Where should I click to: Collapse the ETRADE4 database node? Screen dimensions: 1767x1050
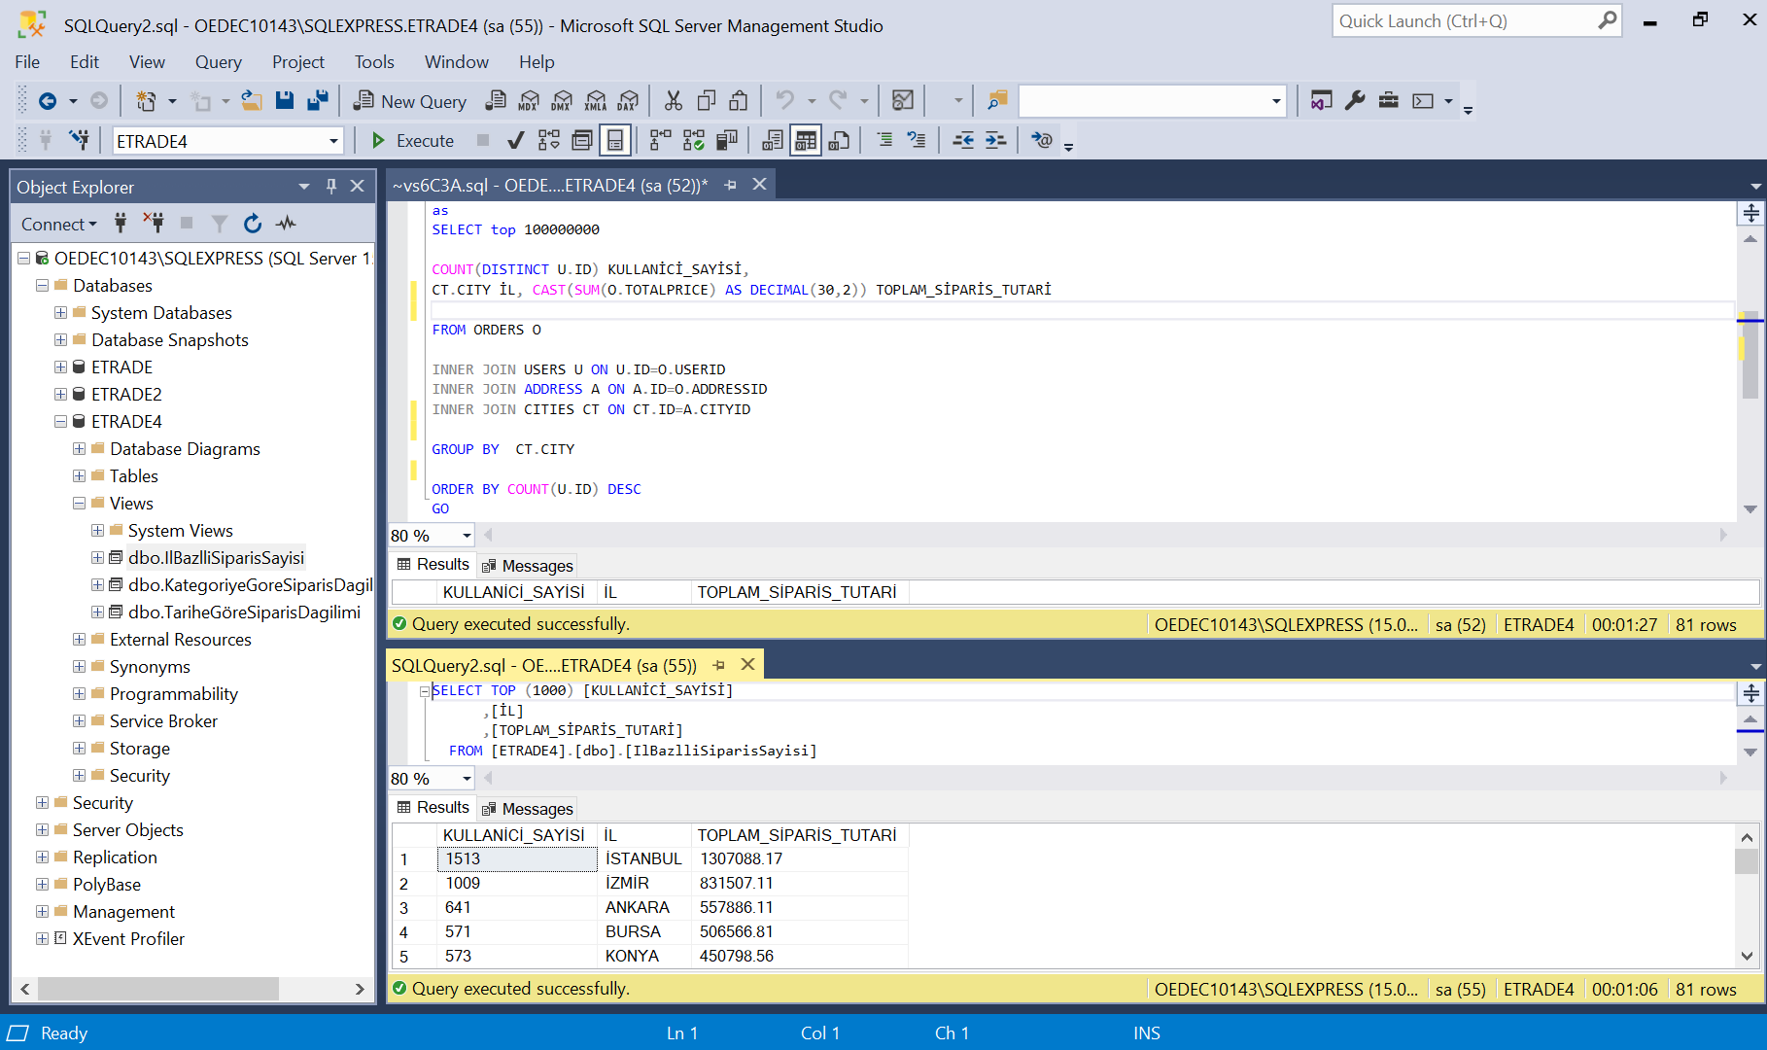[x=60, y=421]
